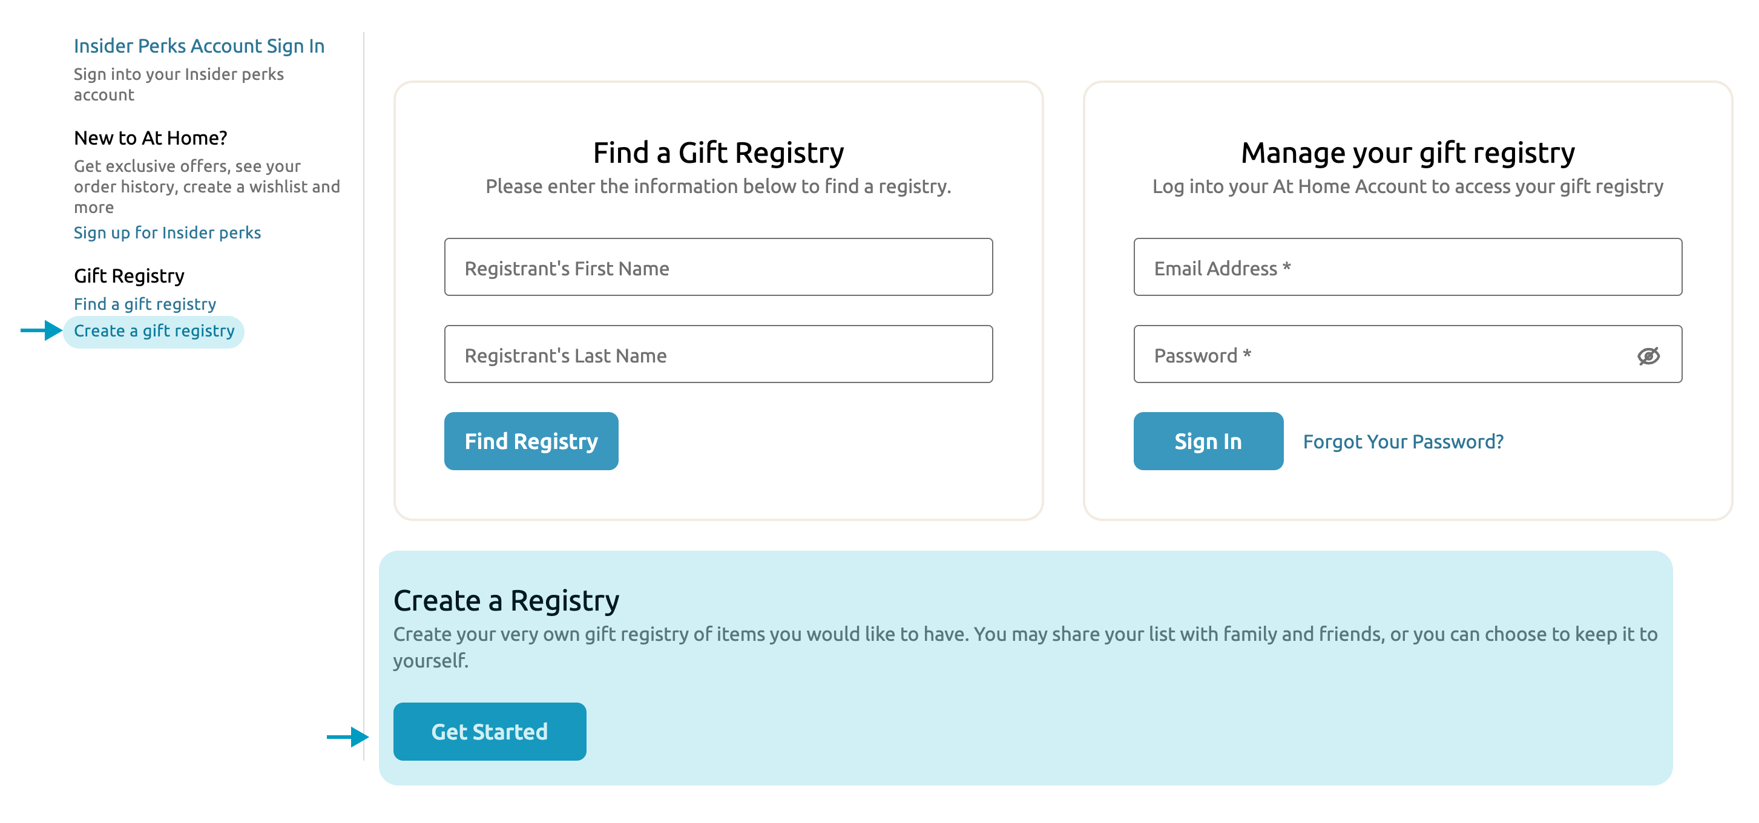This screenshot has width=1759, height=823.
Task: Click the New to At Home heading
Action: (x=151, y=137)
